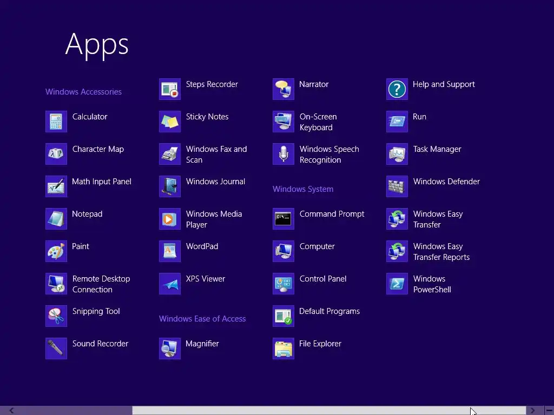Click the 'Narrator' label text
The height and width of the screenshot is (415, 554).
click(x=314, y=84)
